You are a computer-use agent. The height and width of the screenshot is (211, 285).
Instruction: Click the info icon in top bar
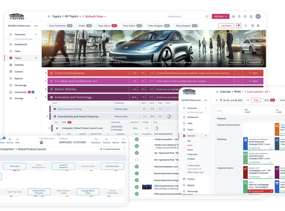pos(245,16)
